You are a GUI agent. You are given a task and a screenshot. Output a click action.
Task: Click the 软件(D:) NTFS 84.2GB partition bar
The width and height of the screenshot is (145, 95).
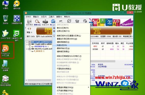coord(111,31)
